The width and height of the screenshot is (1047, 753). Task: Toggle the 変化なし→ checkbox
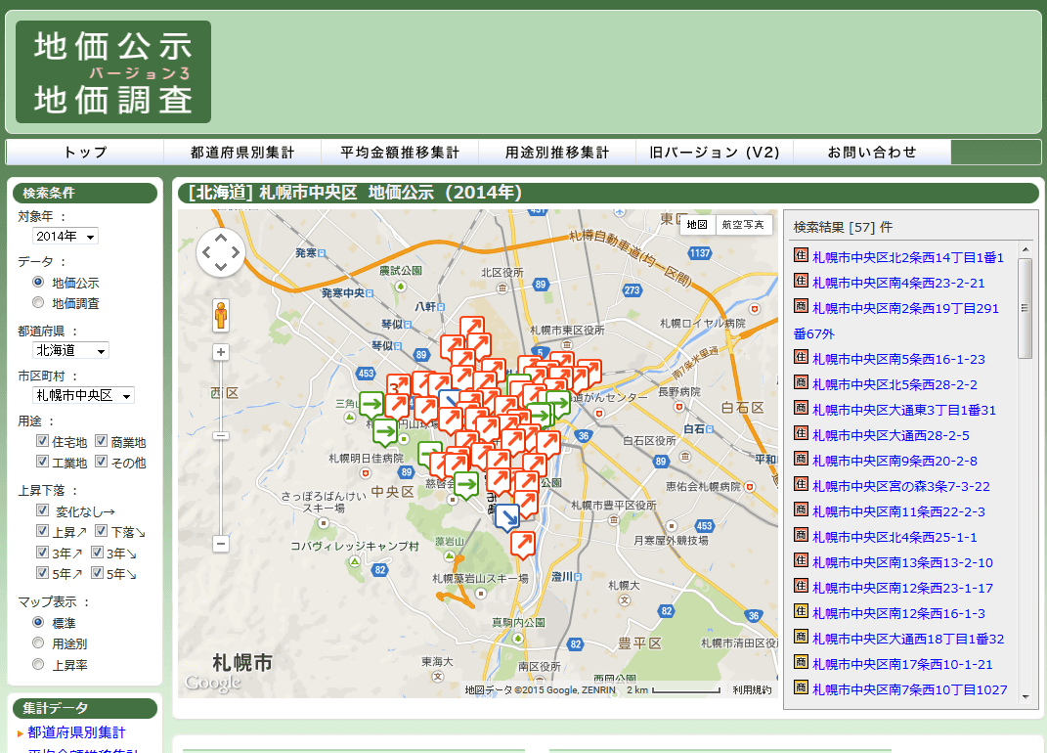click(43, 510)
